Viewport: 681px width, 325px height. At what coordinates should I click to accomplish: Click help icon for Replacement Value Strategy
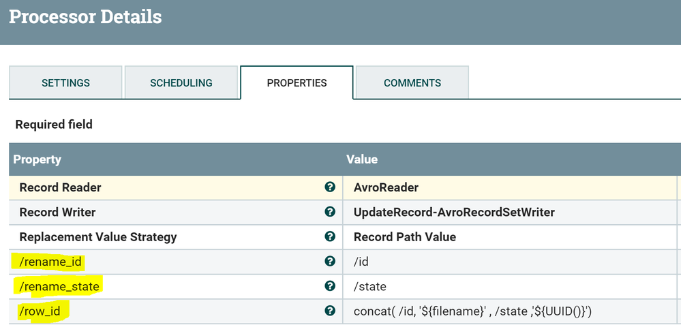[330, 236]
